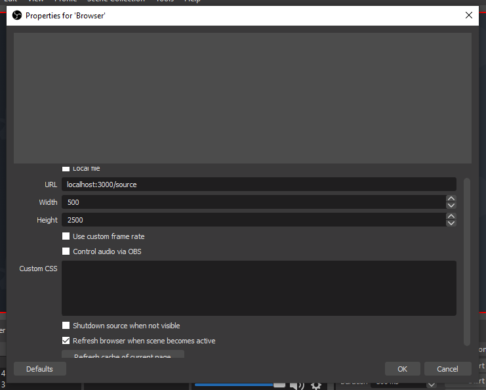This screenshot has width=486, height=390.
Task: Confirm with the OK button
Action: 402,368
